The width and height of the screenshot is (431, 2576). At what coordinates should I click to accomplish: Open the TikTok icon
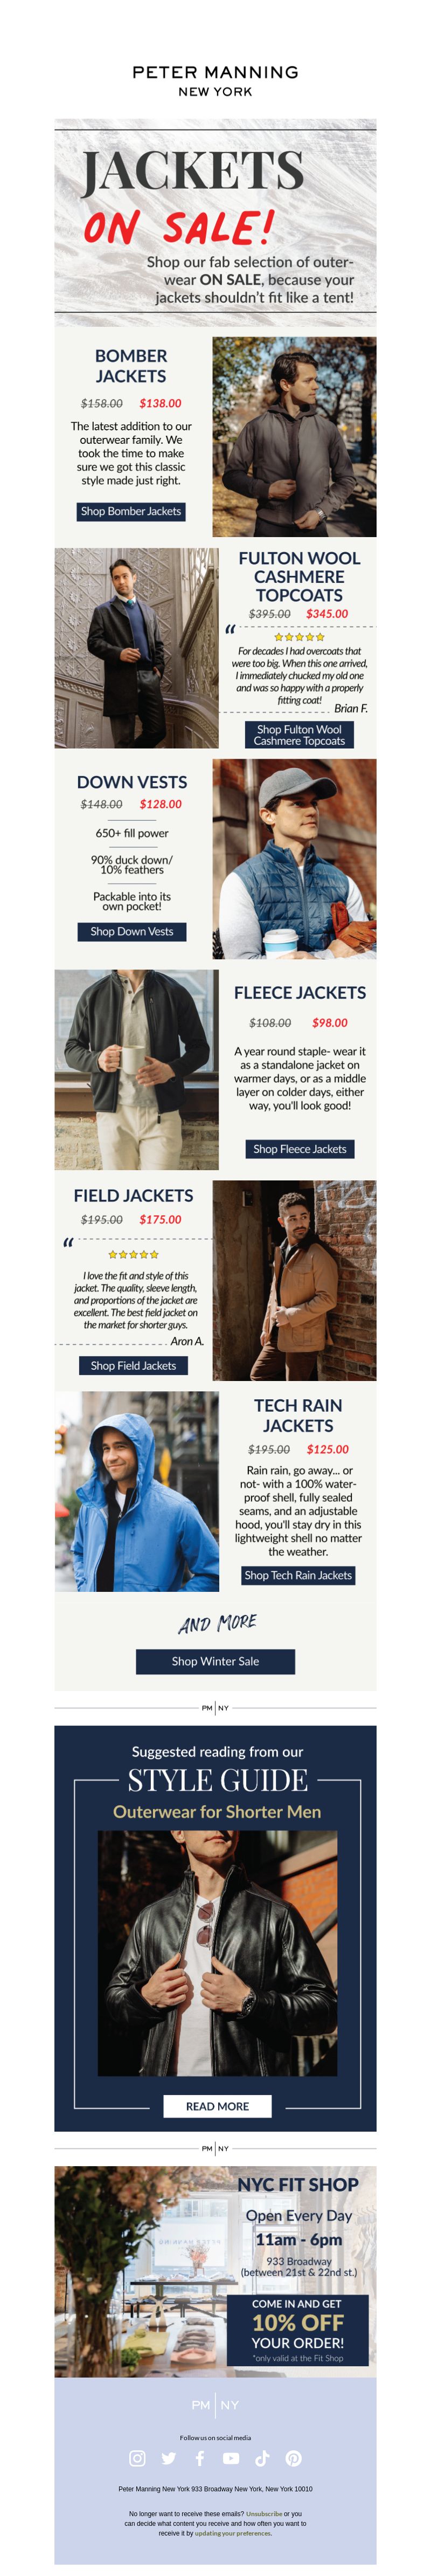(x=262, y=2458)
